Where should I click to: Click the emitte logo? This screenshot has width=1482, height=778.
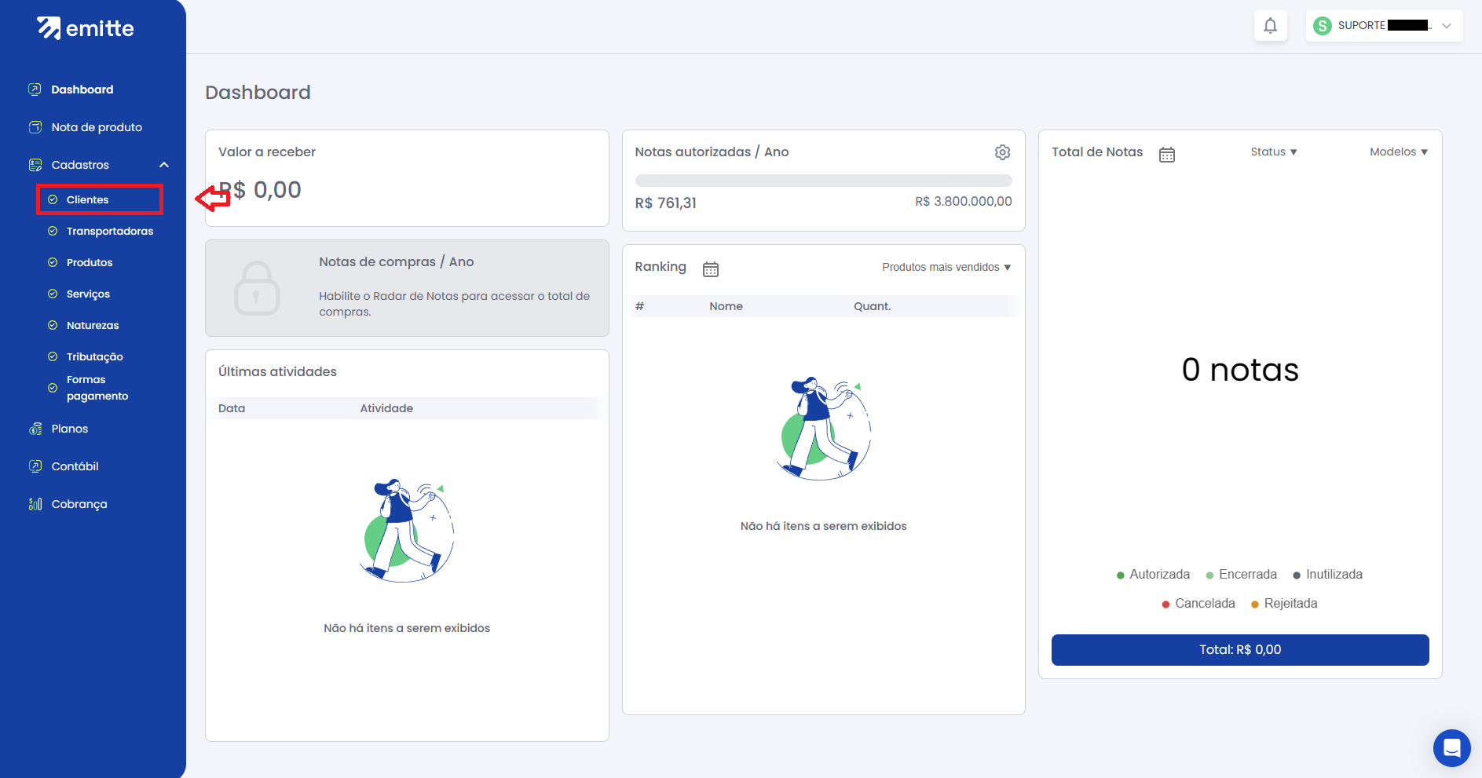(86, 28)
